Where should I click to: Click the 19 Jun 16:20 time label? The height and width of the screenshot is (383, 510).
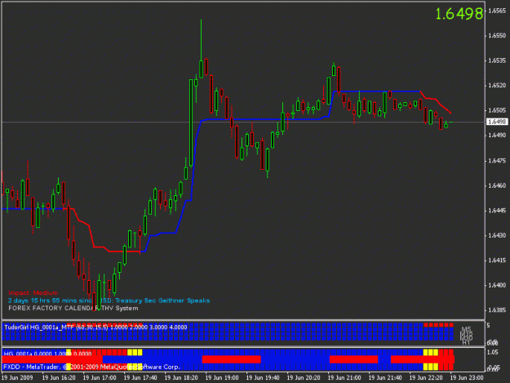coord(59,378)
